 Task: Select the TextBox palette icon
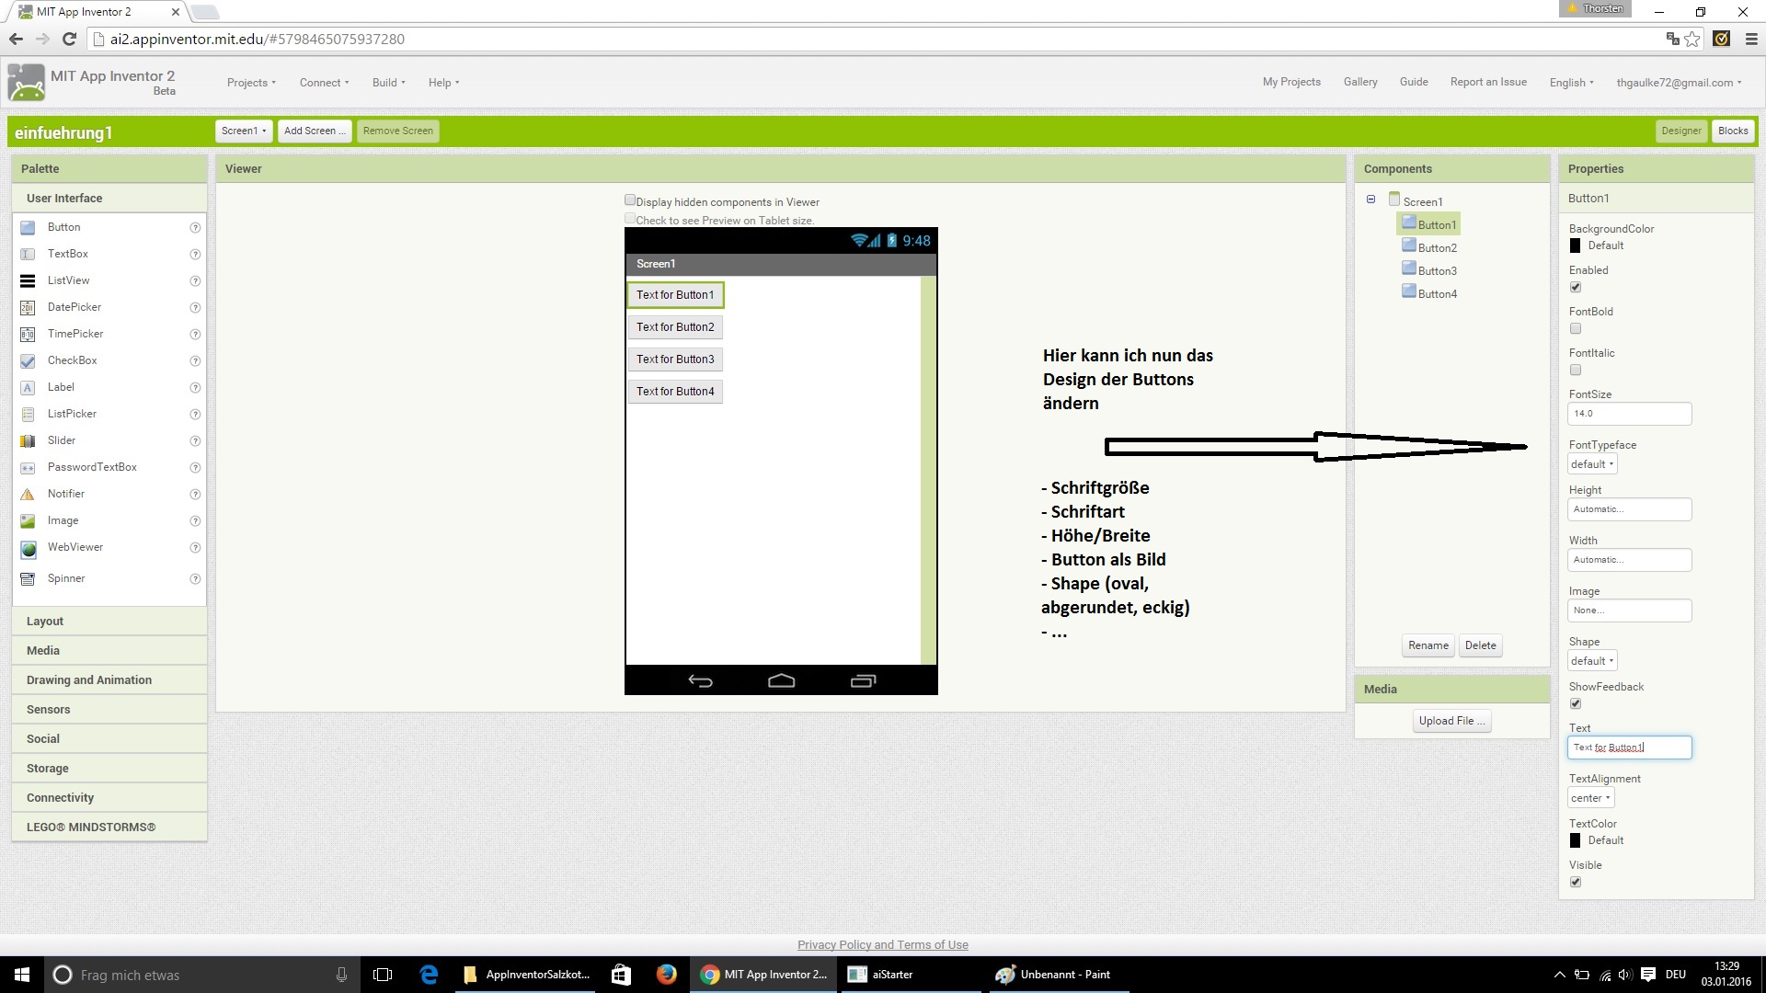[x=28, y=254]
